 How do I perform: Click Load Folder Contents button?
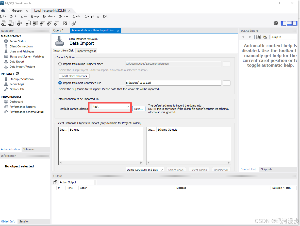point(74,76)
